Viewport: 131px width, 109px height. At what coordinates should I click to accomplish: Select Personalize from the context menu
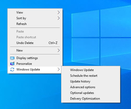pos(35,64)
